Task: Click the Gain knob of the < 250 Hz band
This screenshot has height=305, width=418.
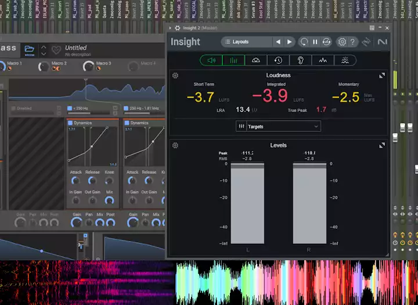Action: (x=77, y=223)
